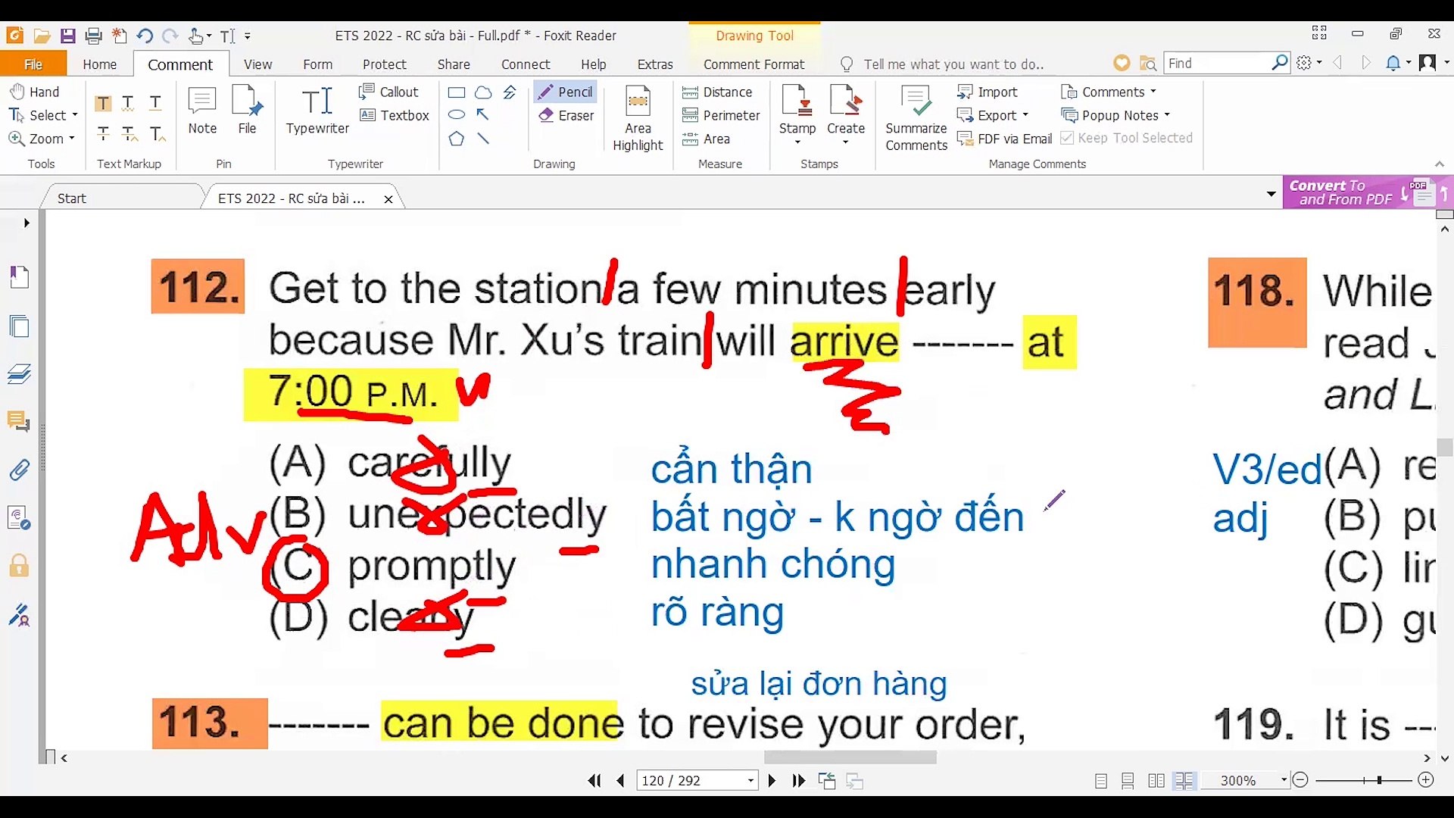Image resolution: width=1454 pixels, height=818 pixels.
Task: Pick the Rectangle drawing shape
Action: point(457,92)
